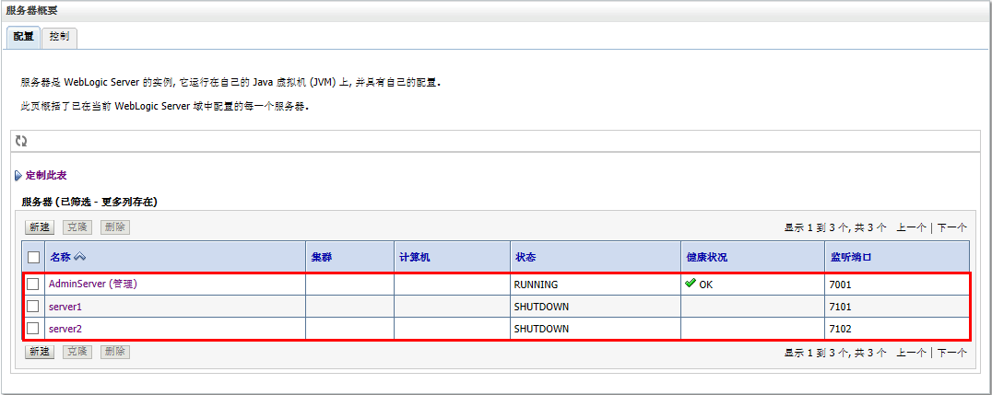Click bottom 上一个 pagination link
The image size is (992, 395).
click(x=911, y=352)
